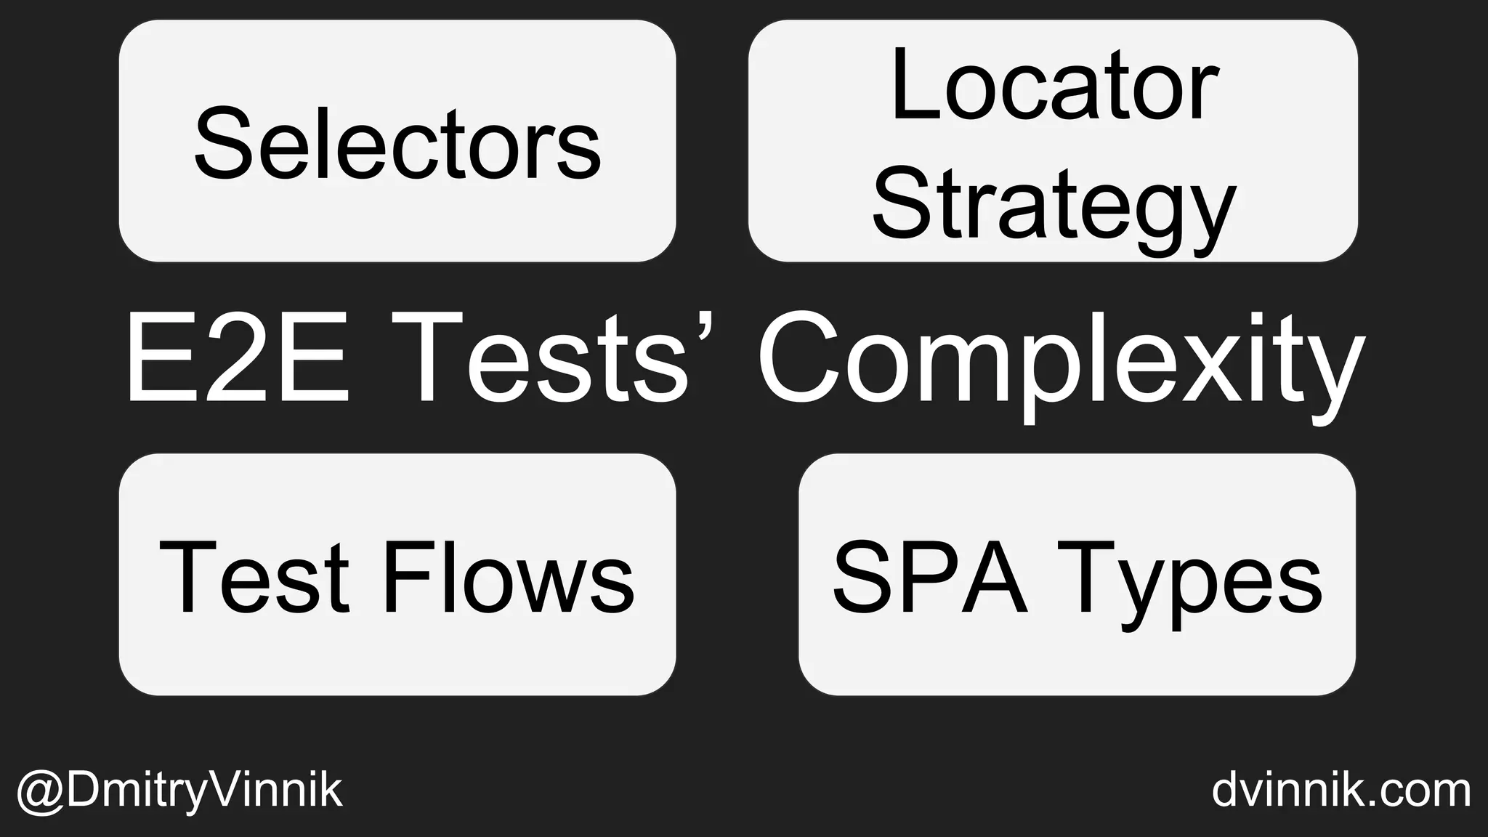Click the word "Flows" in the bottom-left box
Viewport: 1488px width, 837px height.
509,578
